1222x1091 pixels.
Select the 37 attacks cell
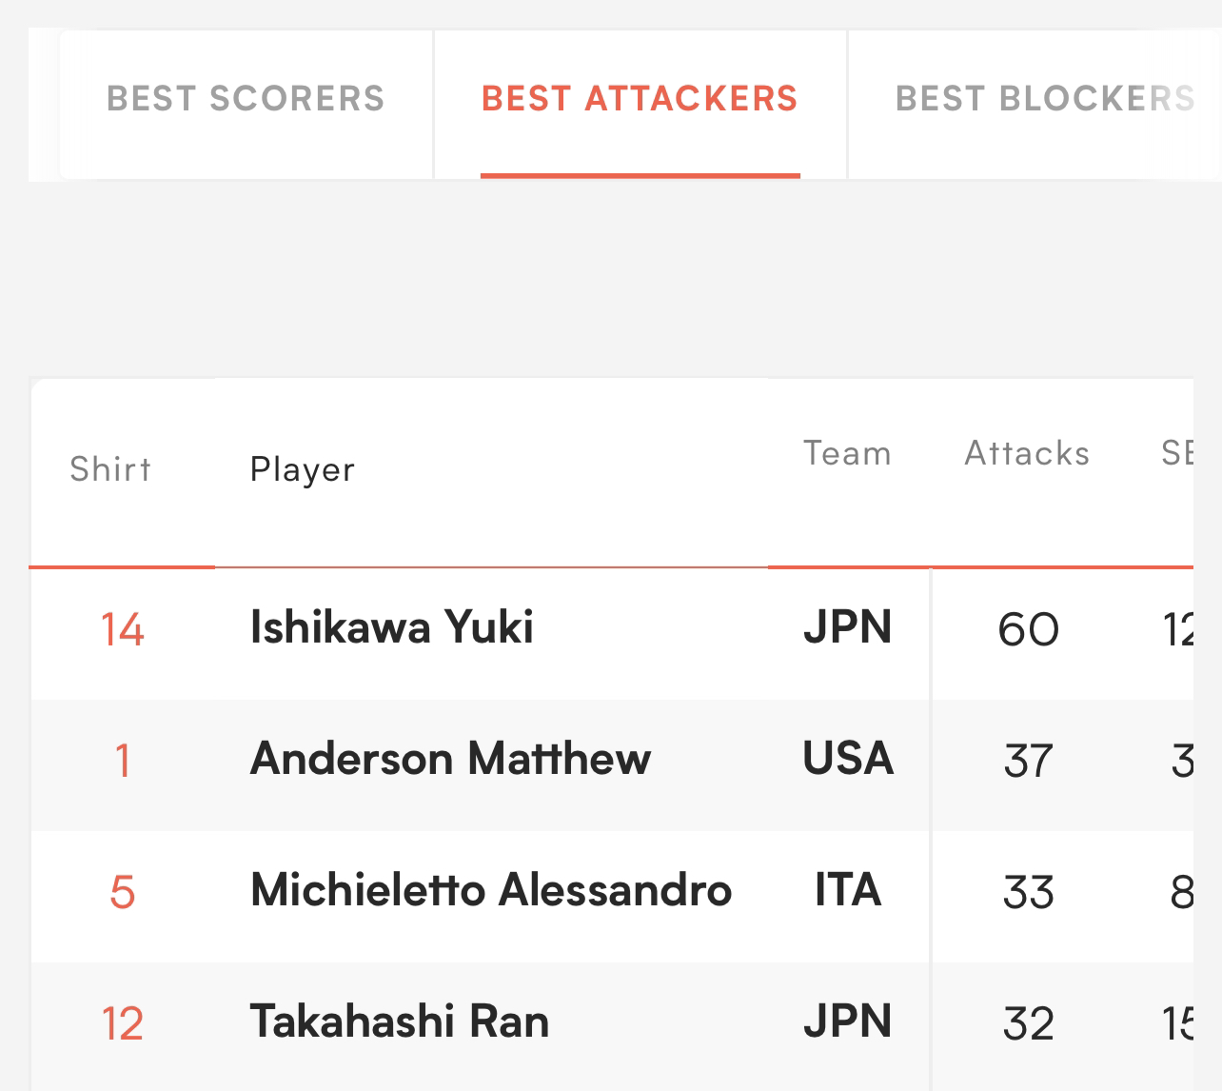tap(1028, 762)
